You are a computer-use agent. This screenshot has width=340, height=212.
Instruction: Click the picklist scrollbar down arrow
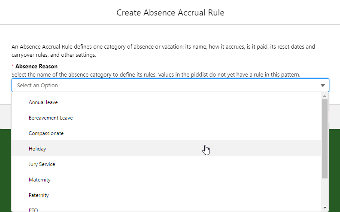(325, 208)
